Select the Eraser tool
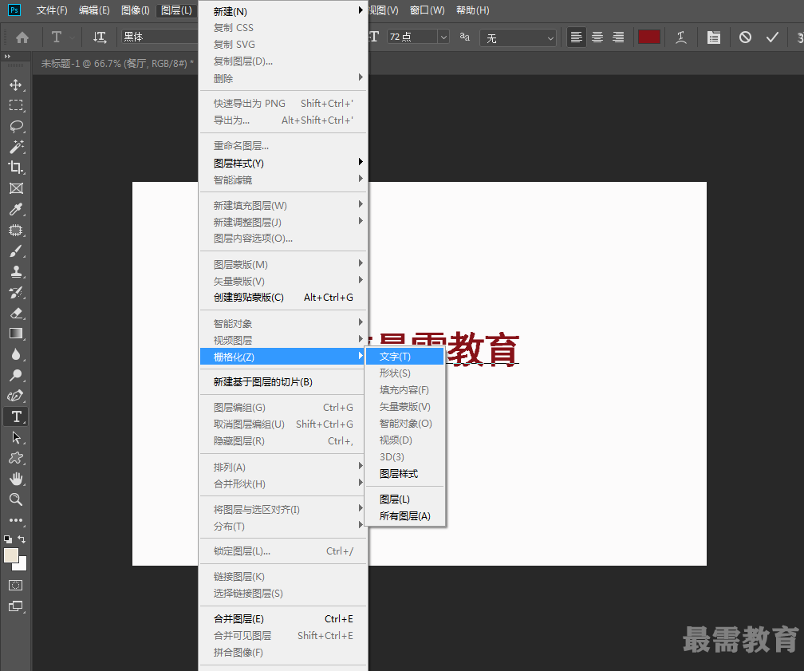Screen dimensions: 804x671 [16, 313]
